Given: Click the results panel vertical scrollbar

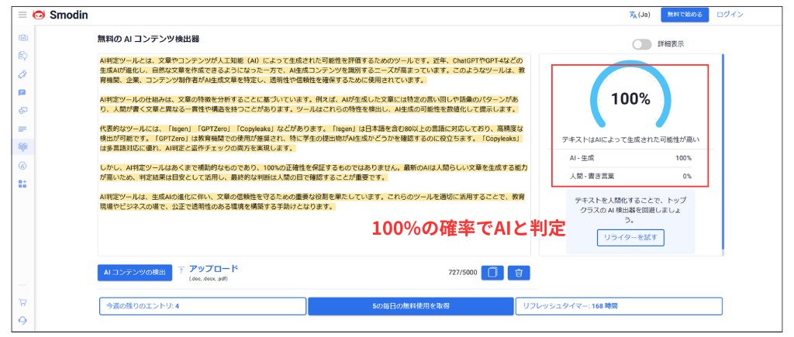Looking at the screenshot, I should click(723, 152).
